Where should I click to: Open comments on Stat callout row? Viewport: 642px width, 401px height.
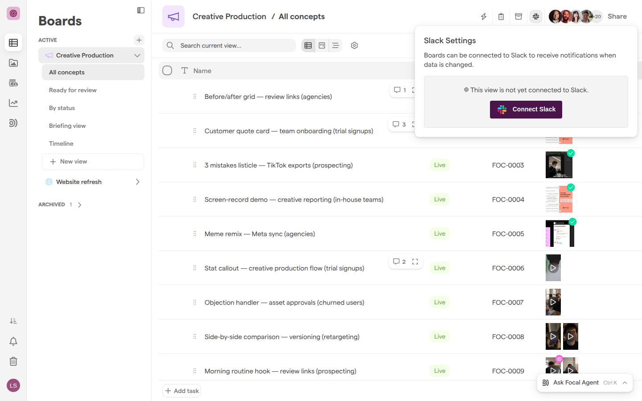coord(399,262)
